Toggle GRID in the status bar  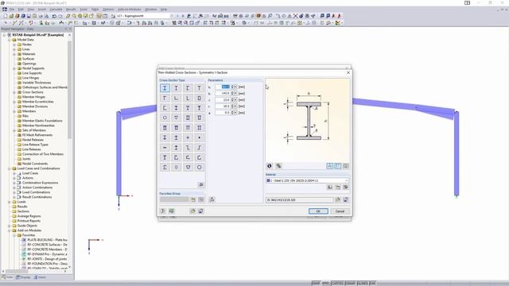tap(325, 284)
